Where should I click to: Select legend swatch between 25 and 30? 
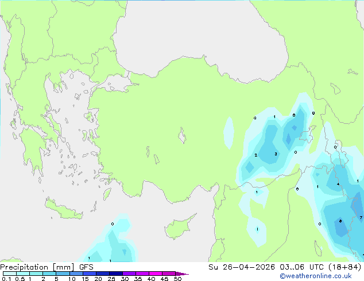tap(116, 274)
